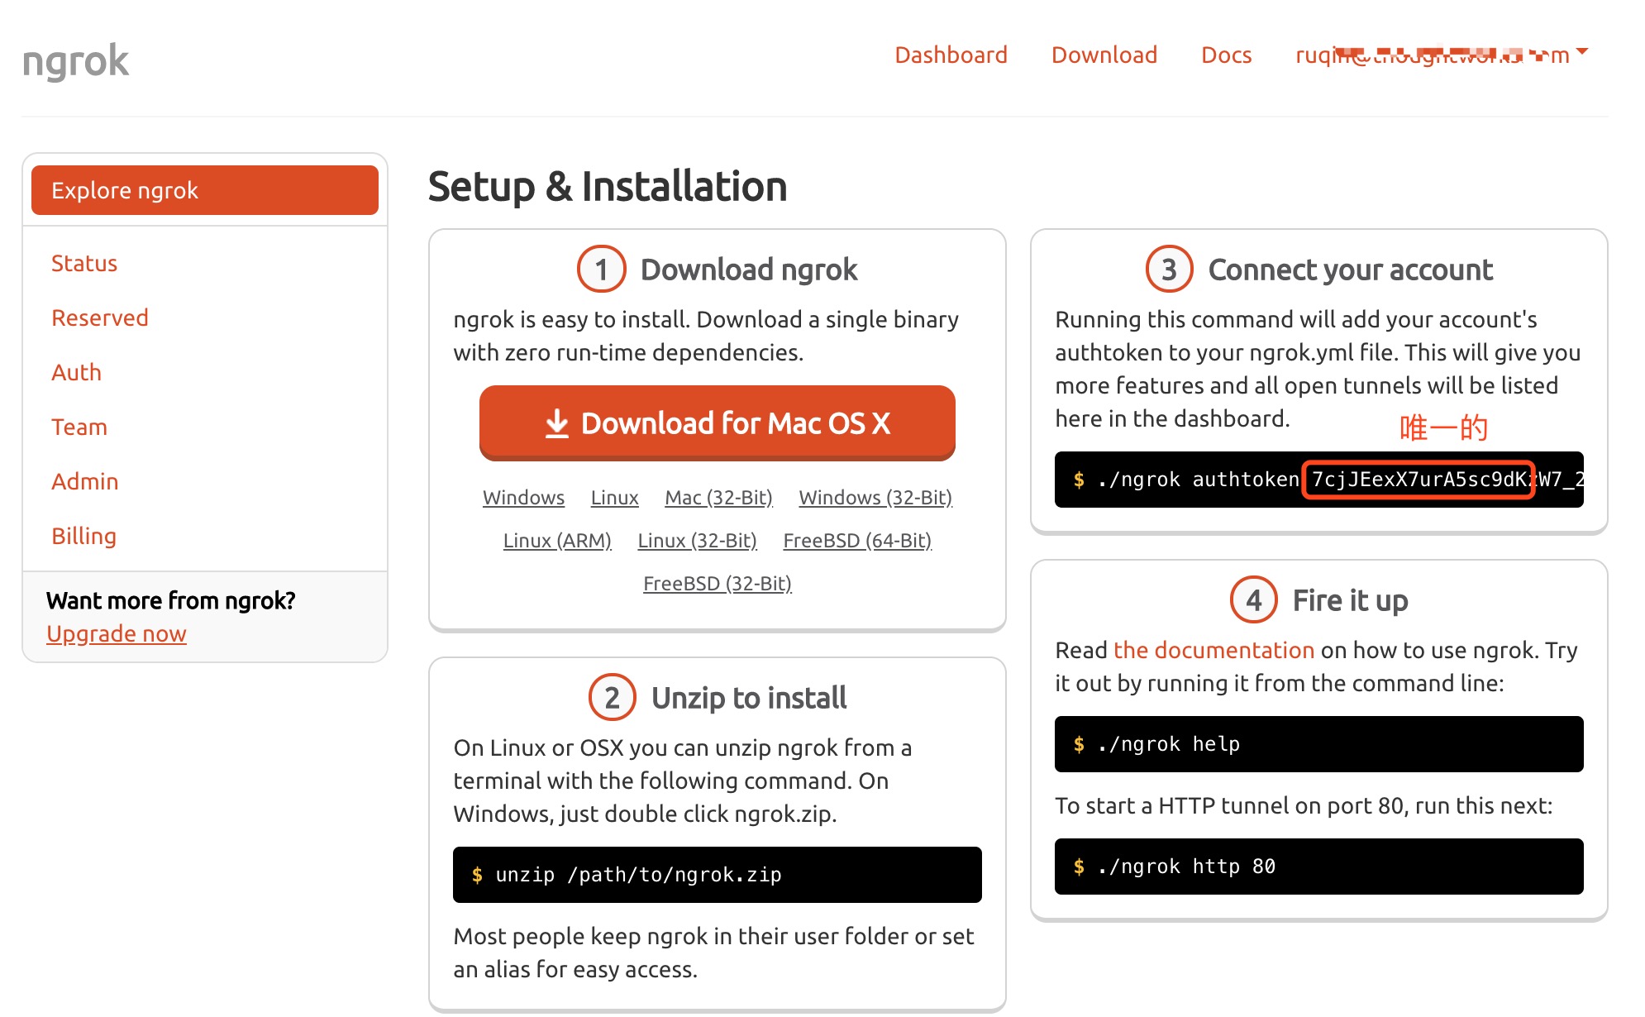
Task: Open the Auth sidebar item
Action: (x=76, y=372)
